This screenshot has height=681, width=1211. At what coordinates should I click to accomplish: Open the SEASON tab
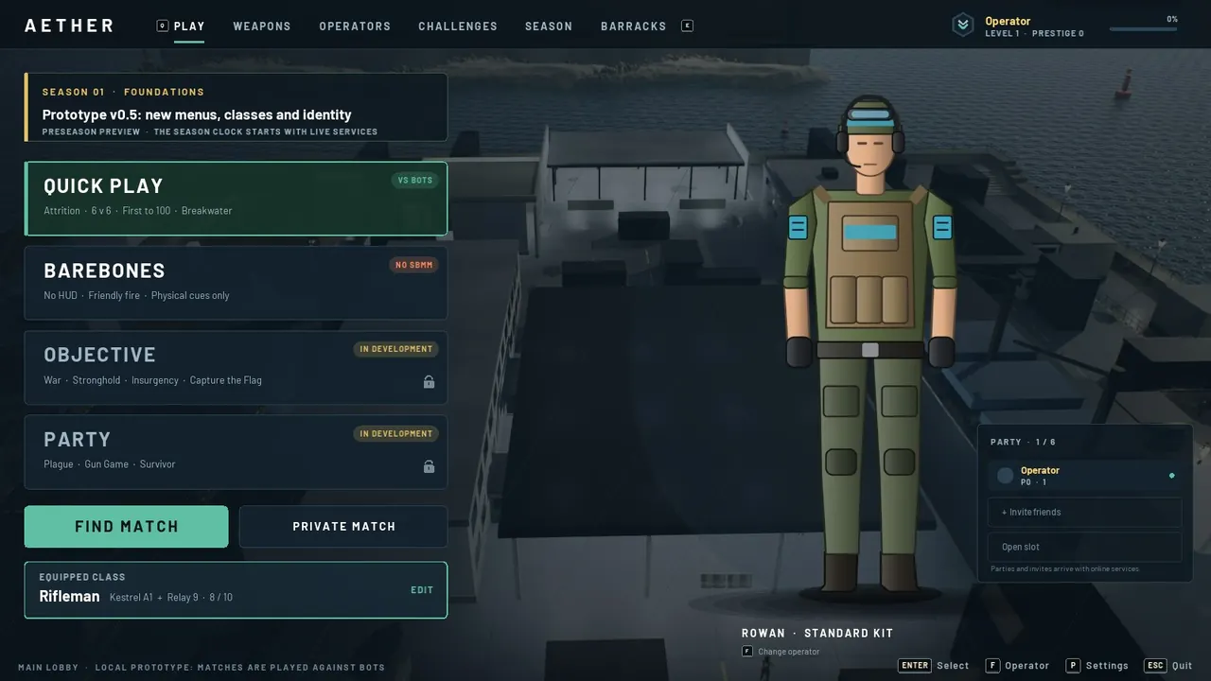point(549,26)
